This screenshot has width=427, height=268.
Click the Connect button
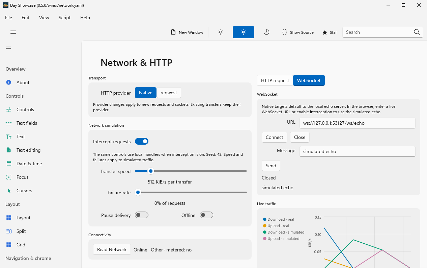coord(275,137)
